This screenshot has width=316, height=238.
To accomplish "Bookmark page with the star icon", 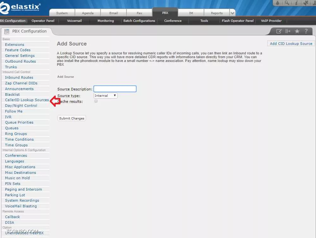I will tap(297, 31).
